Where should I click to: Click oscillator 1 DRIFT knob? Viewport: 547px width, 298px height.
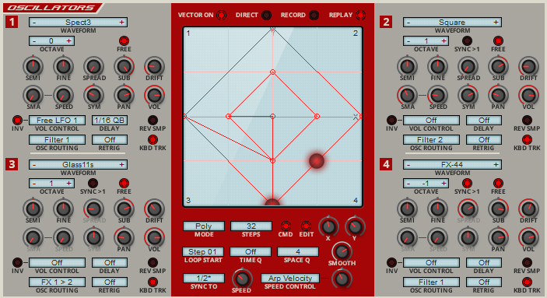[154, 66]
